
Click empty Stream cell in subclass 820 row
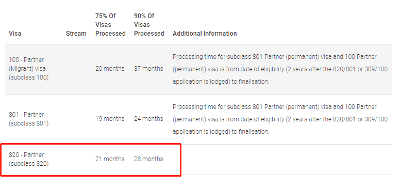[x=76, y=160]
